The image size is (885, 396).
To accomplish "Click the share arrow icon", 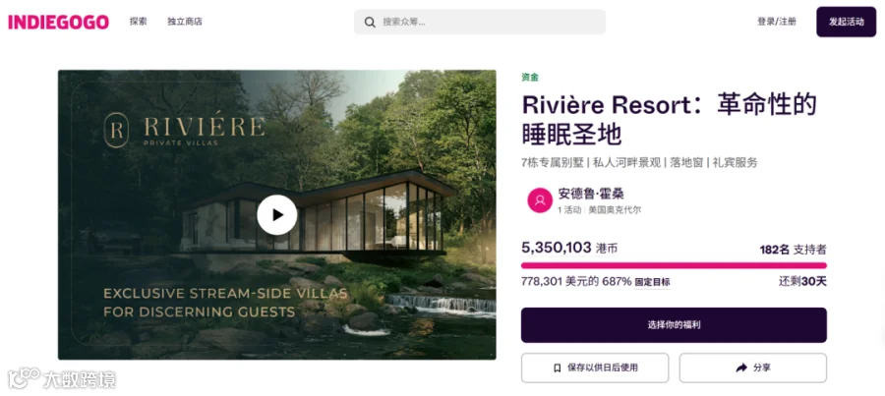I will (x=741, y=368).
